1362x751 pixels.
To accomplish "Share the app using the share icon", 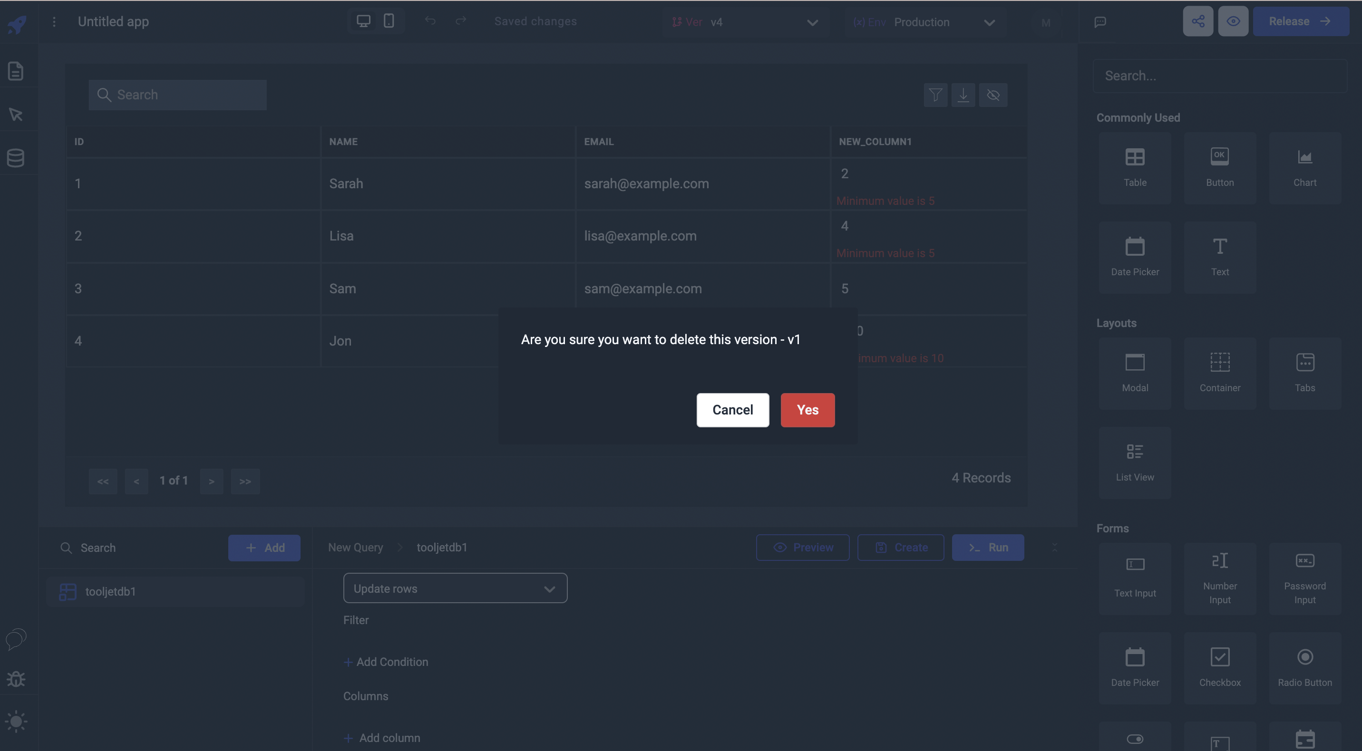I will pyautogui.click(x=1198, y=21).
